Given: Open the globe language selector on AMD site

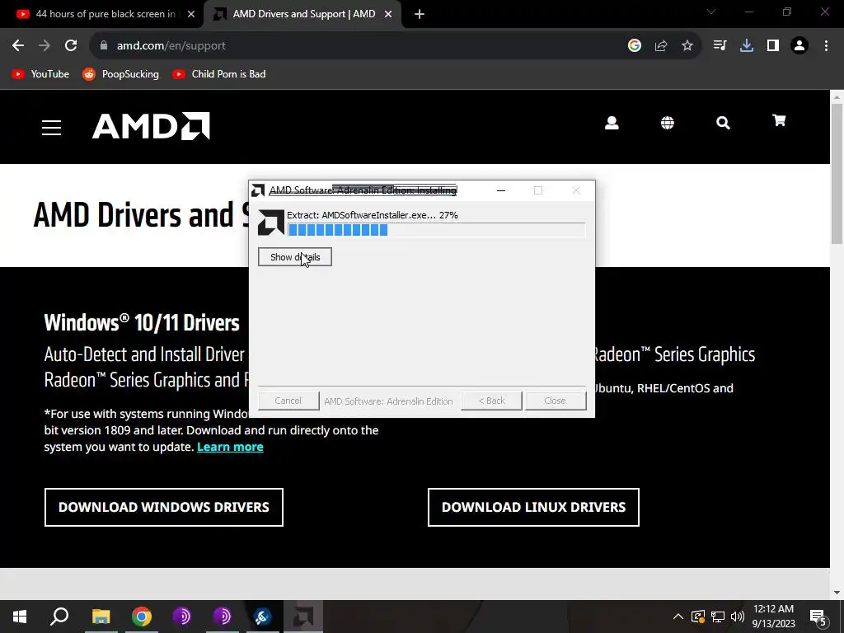Looking at the screenshot, I should [x=668, y=124].
